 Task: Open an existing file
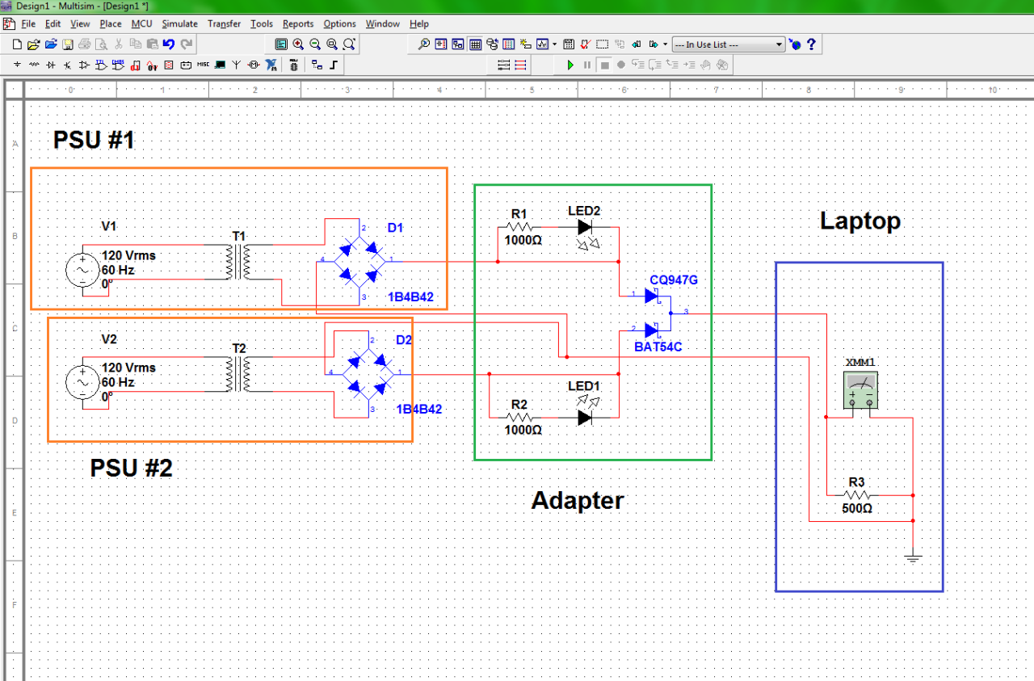34,44
